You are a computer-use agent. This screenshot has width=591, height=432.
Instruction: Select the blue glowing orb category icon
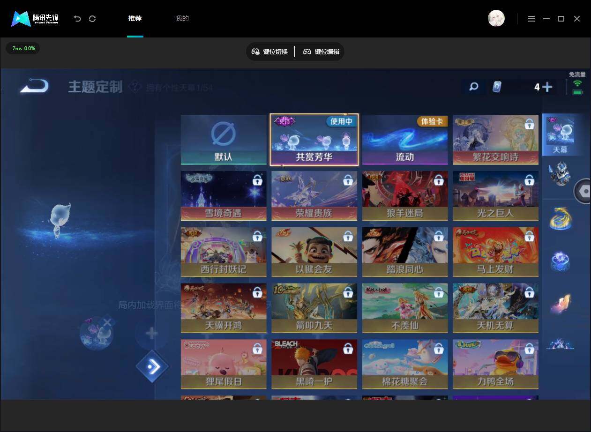[560, 261]
